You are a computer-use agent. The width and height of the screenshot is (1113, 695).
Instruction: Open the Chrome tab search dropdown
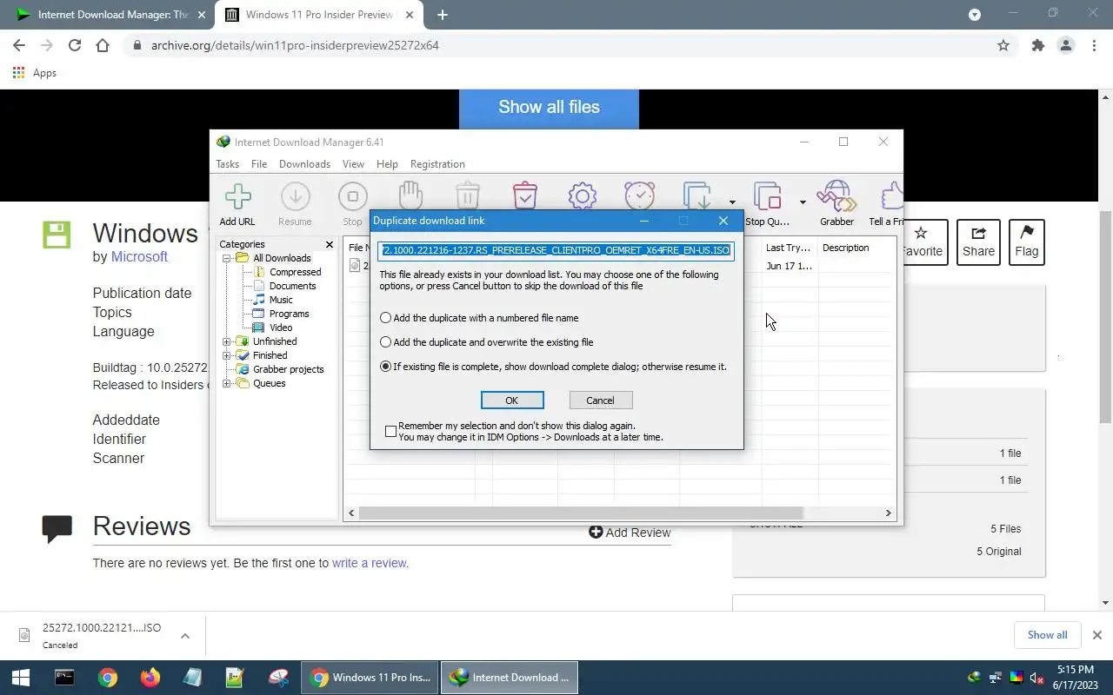975,15
